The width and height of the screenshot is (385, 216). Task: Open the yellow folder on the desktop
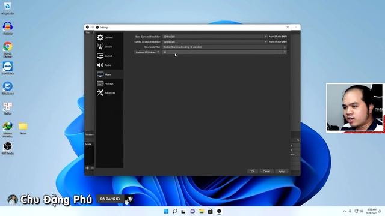pyautogui.click(x=23, y=128)
